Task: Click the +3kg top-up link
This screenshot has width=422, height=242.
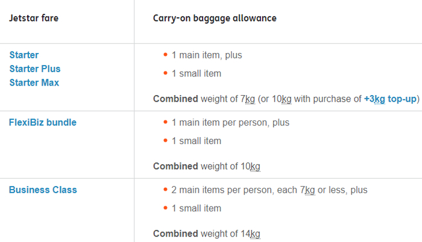Action: coord(391,99)
